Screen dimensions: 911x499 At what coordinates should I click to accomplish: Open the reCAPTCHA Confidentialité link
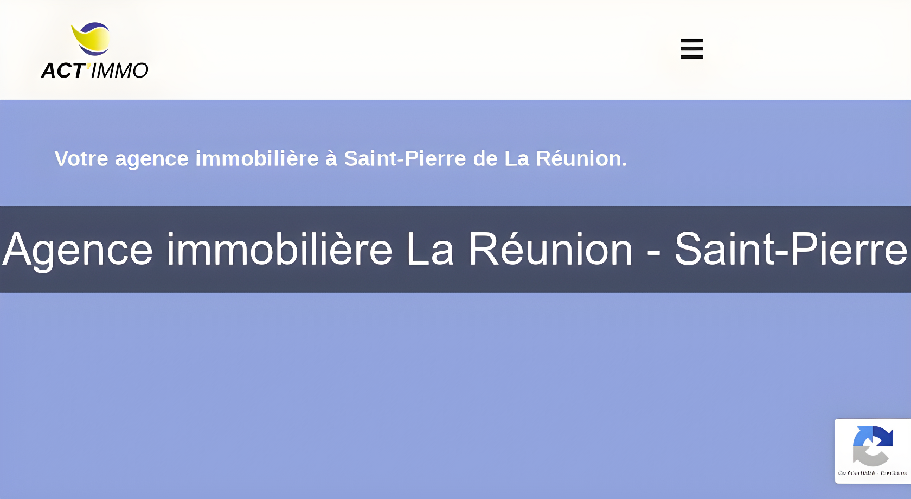856,473
